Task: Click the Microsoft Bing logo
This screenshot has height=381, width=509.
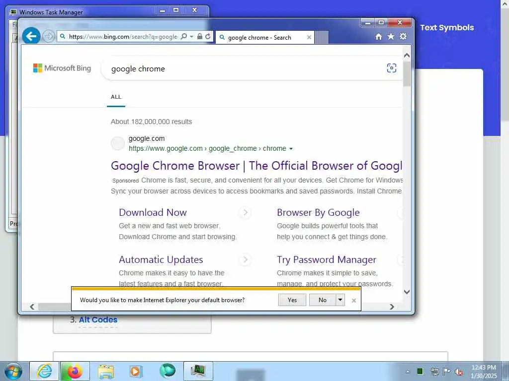Action: click(x=62, y=68)
